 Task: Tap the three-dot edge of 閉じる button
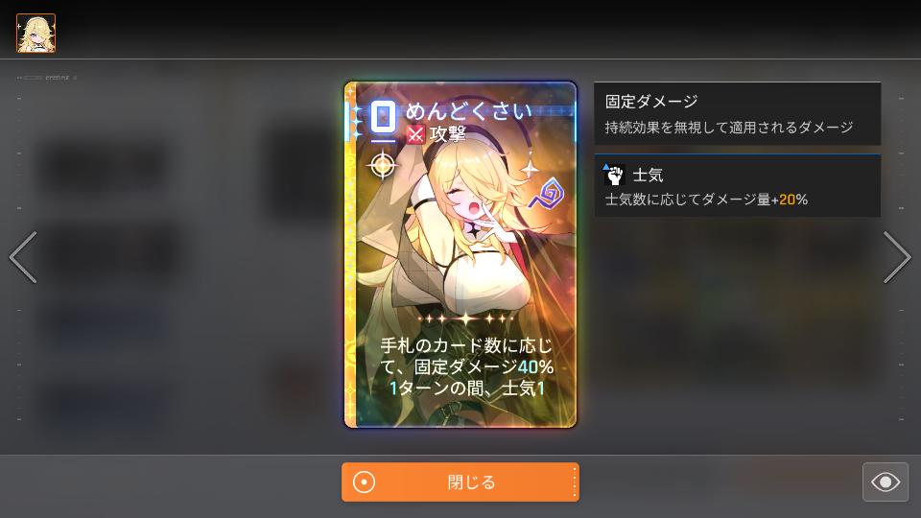574,483
